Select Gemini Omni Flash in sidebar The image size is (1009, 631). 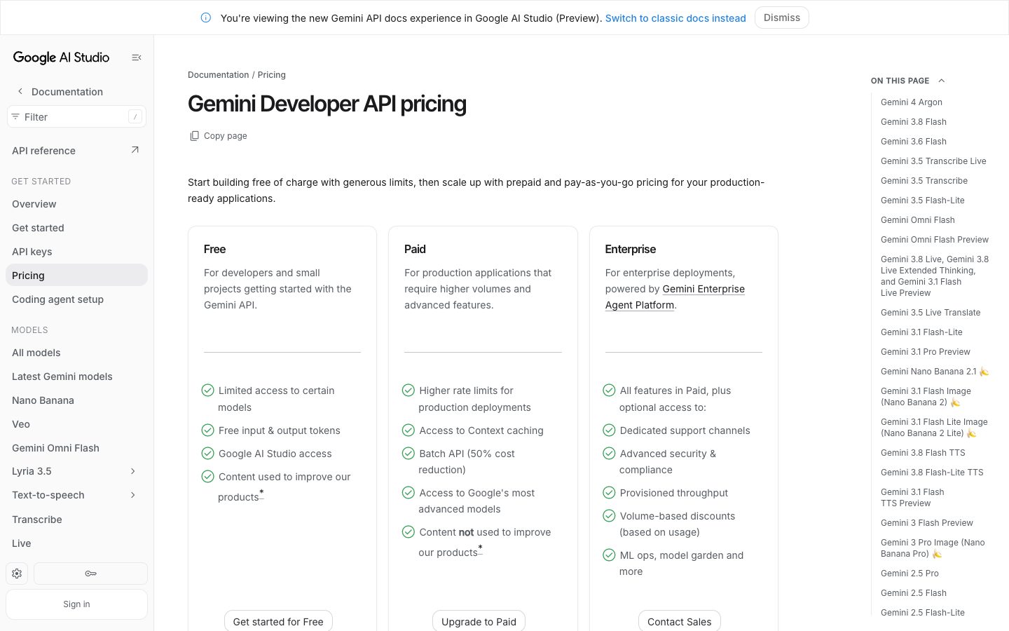point(76,448)
